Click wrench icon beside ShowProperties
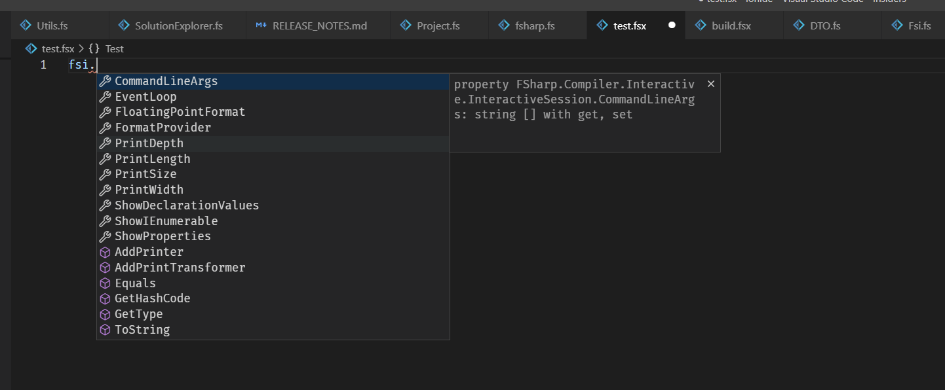Screen dimensions: 945x390 click(105, 236)
